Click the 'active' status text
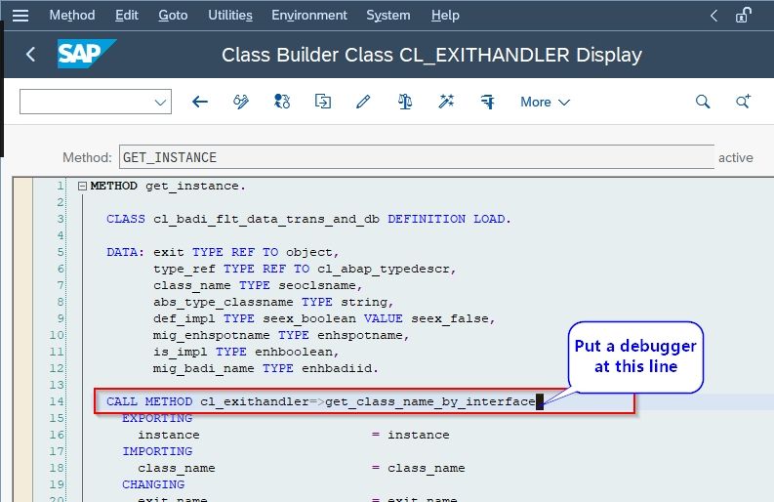 click(x=736, y=157)
